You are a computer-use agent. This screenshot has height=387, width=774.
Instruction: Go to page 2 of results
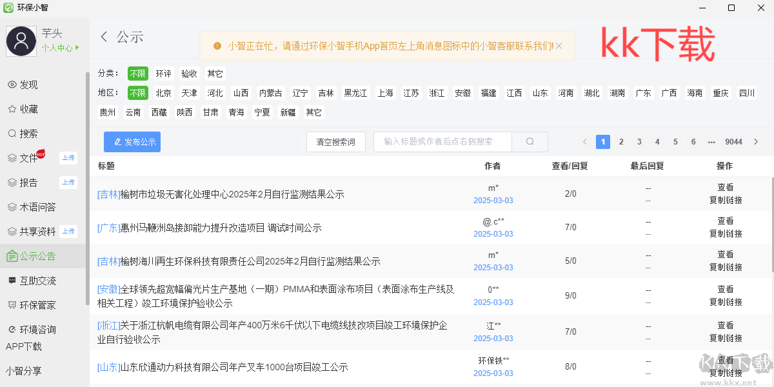(x=620, y=141)
